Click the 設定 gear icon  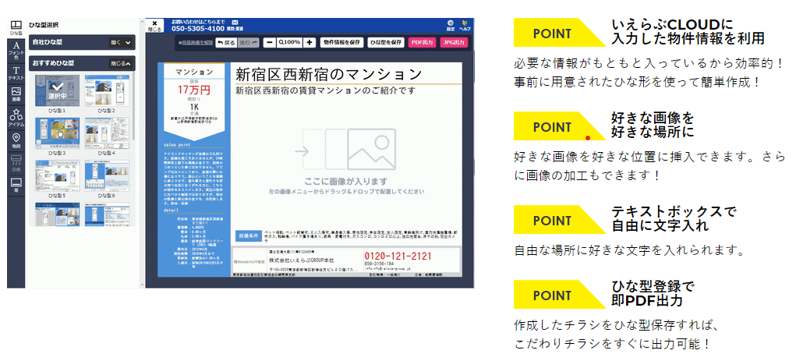pyautogui.click(x=451, y=25)
